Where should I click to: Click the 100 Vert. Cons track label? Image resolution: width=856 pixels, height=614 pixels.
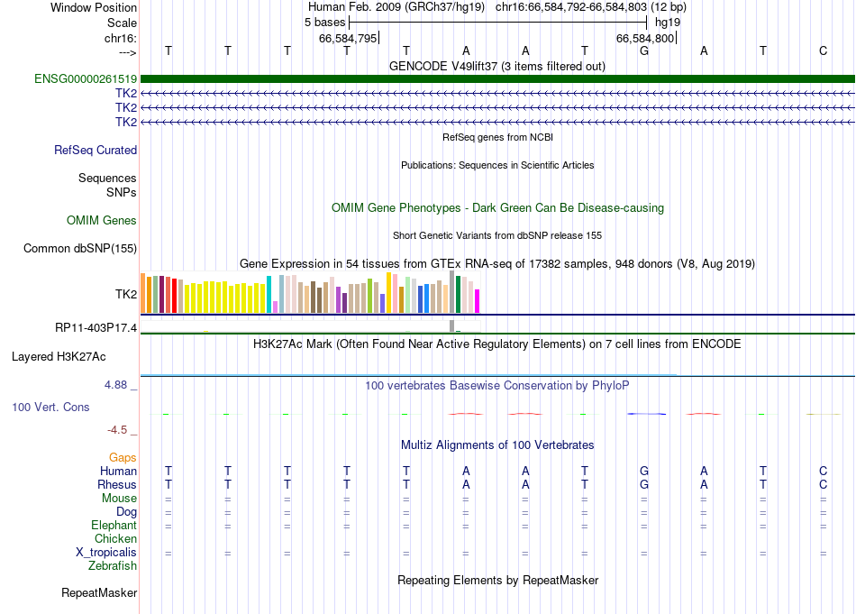point(50,407)
